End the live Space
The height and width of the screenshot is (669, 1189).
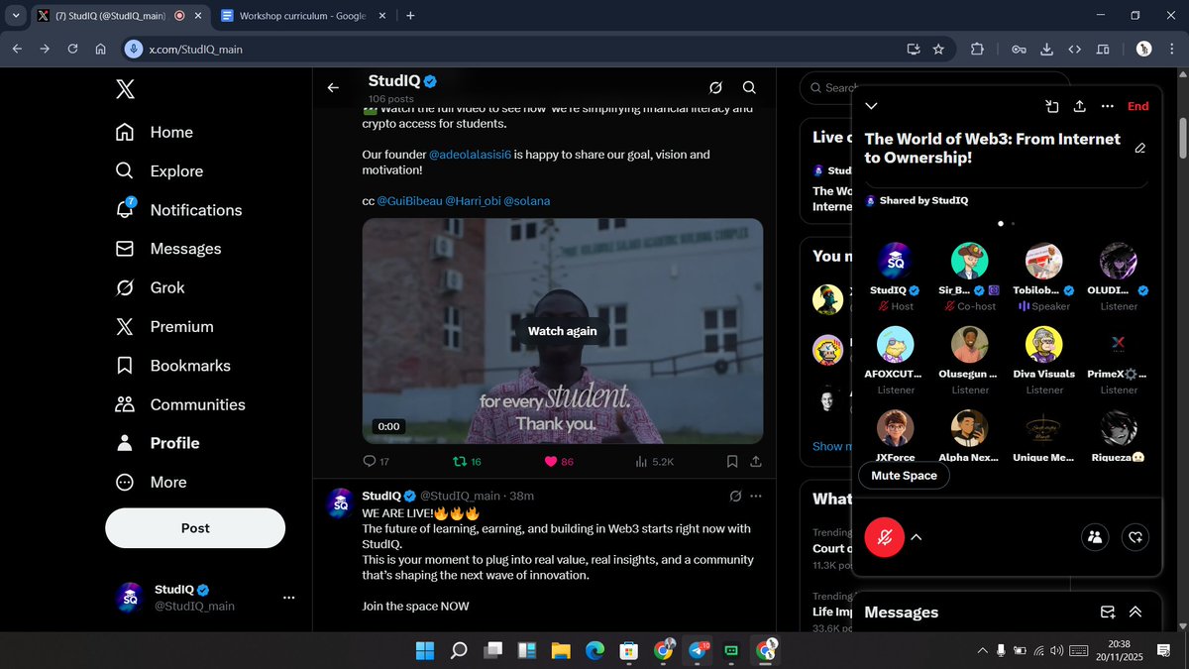point(1137,106)
